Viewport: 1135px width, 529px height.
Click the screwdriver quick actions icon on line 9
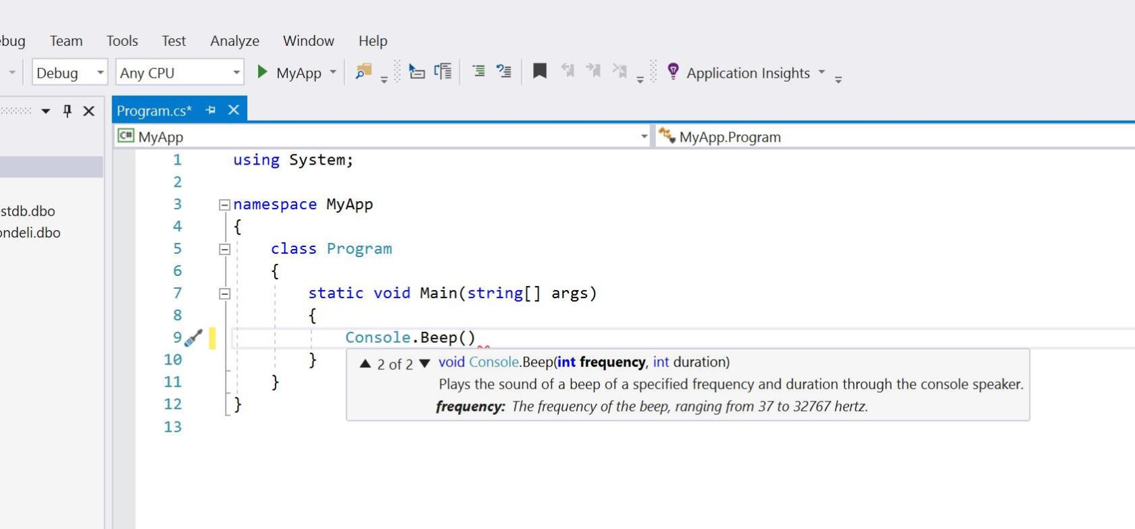coord(194,338)
